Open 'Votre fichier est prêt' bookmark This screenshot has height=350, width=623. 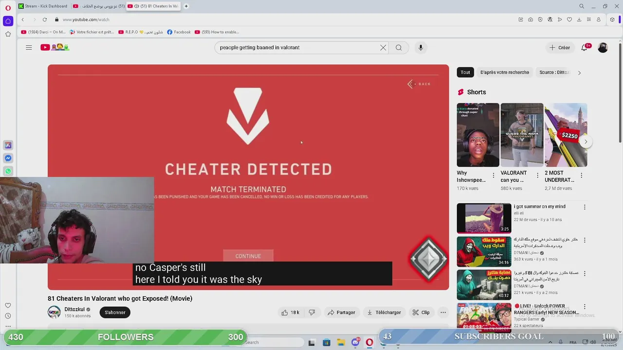[92, 32]
